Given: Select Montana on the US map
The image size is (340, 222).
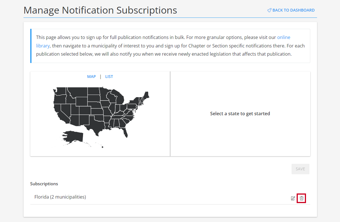Looking at the screenshot, I should coord(78,92).
